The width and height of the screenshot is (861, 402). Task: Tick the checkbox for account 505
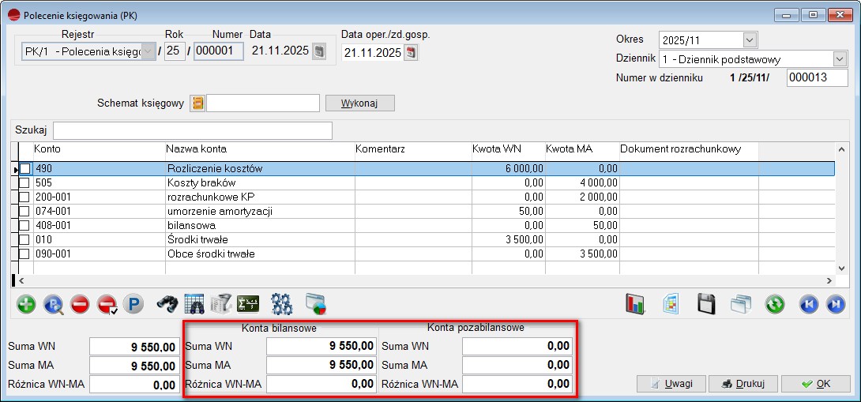pyautogui.click(x=25, y=182)
